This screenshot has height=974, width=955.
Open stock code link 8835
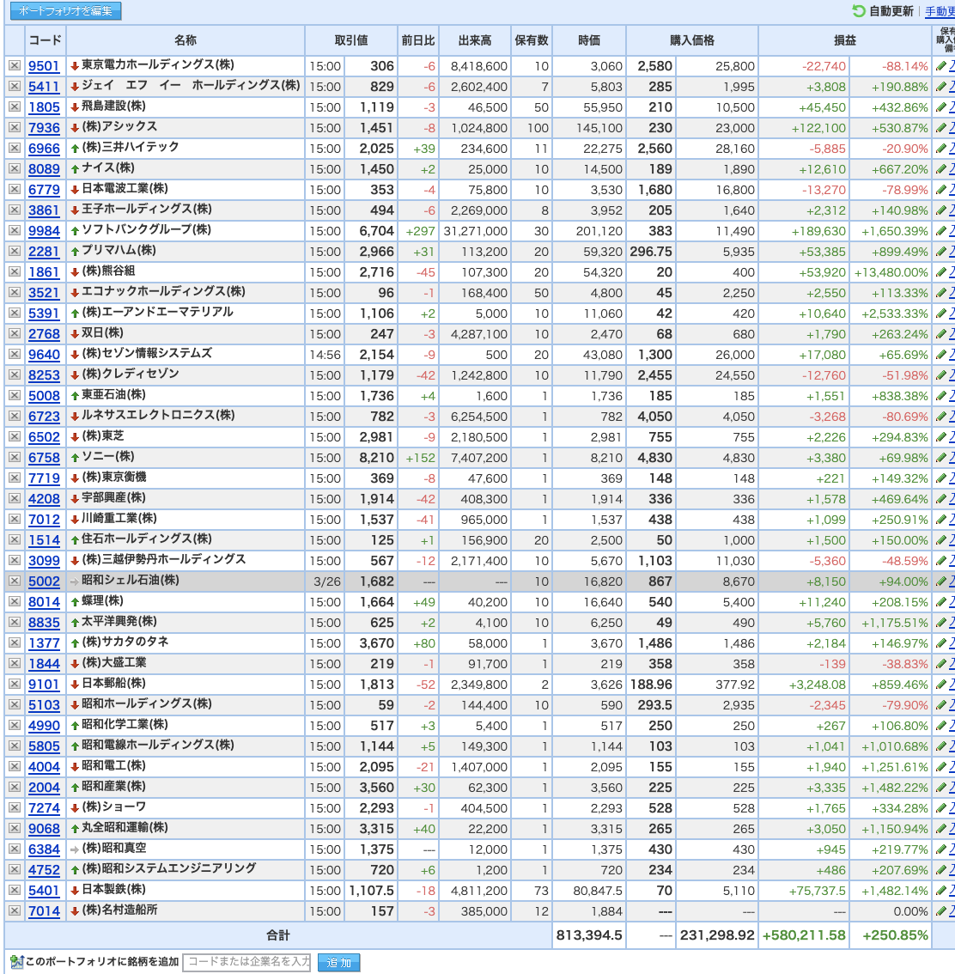click(x=44, y=623)
